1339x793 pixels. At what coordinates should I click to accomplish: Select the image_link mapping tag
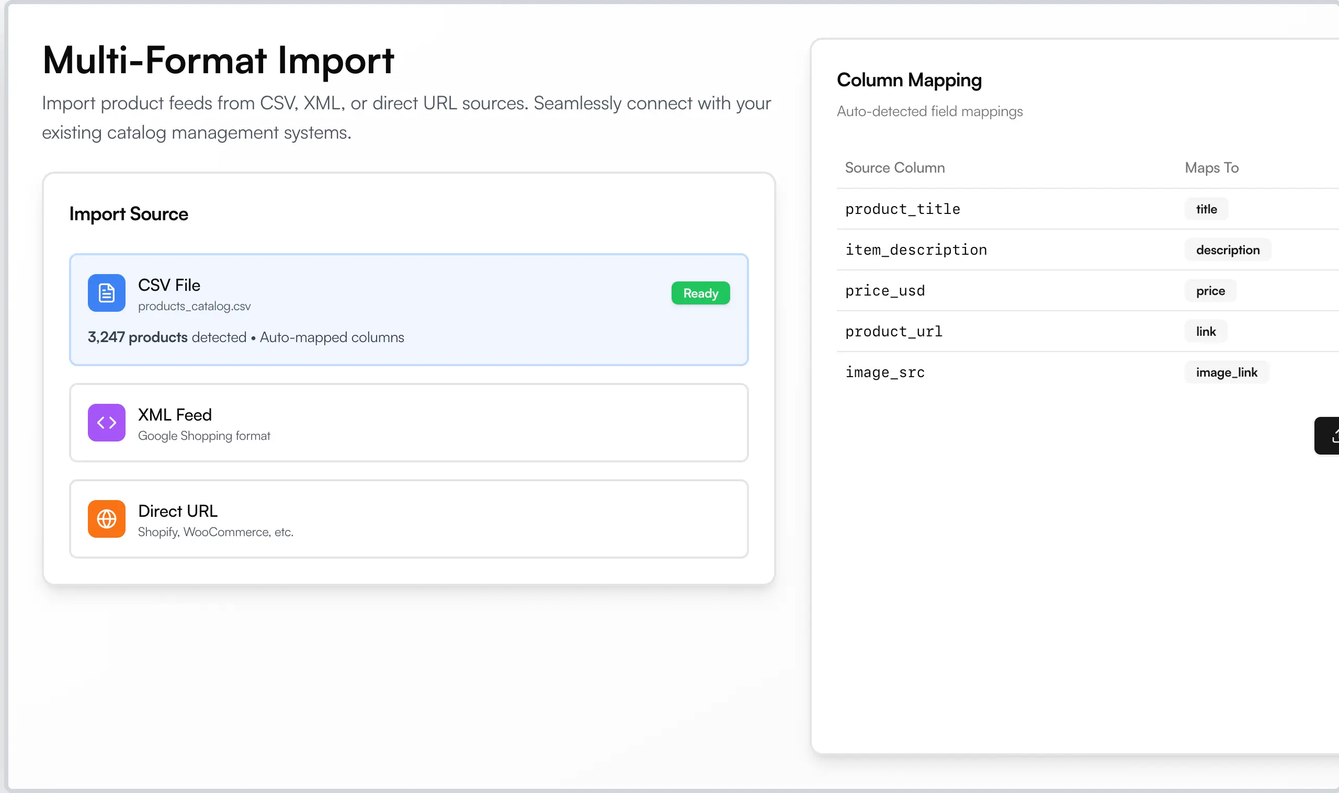pos(1226,372)
